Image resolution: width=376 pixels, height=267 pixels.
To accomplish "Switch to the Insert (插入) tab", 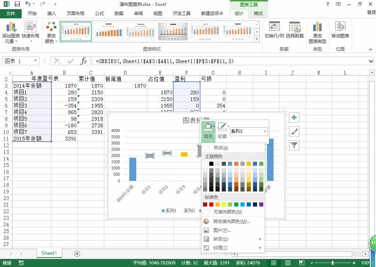I will tap(51, 14).
